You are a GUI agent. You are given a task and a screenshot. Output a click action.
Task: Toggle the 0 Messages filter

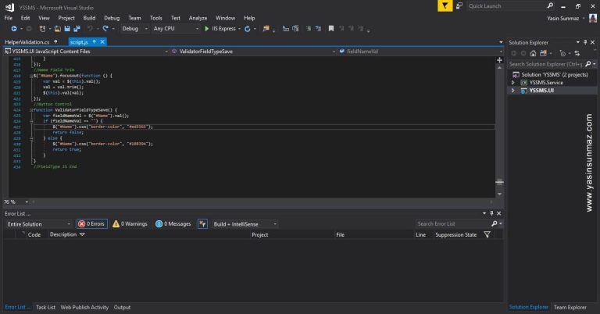(x=173, y=223)
